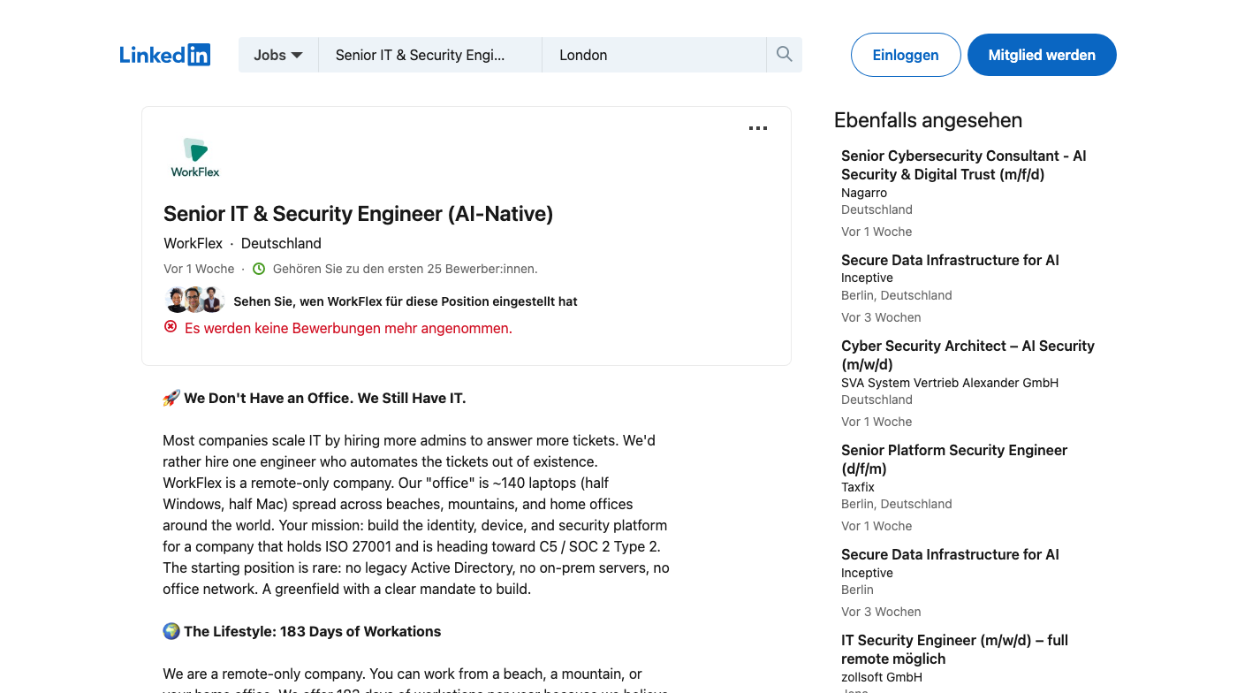Open the first Secure Data Infrastructure job, Berlin, Deutschland
The width and height of the screenshot is (1237, 693).
[950, 260]
